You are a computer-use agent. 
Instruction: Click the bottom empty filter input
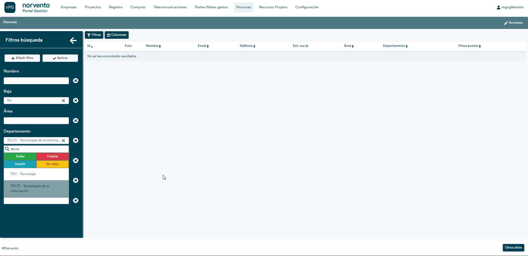pos(36,201)
